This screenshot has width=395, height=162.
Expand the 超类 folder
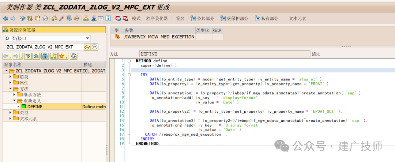point(10,76)
